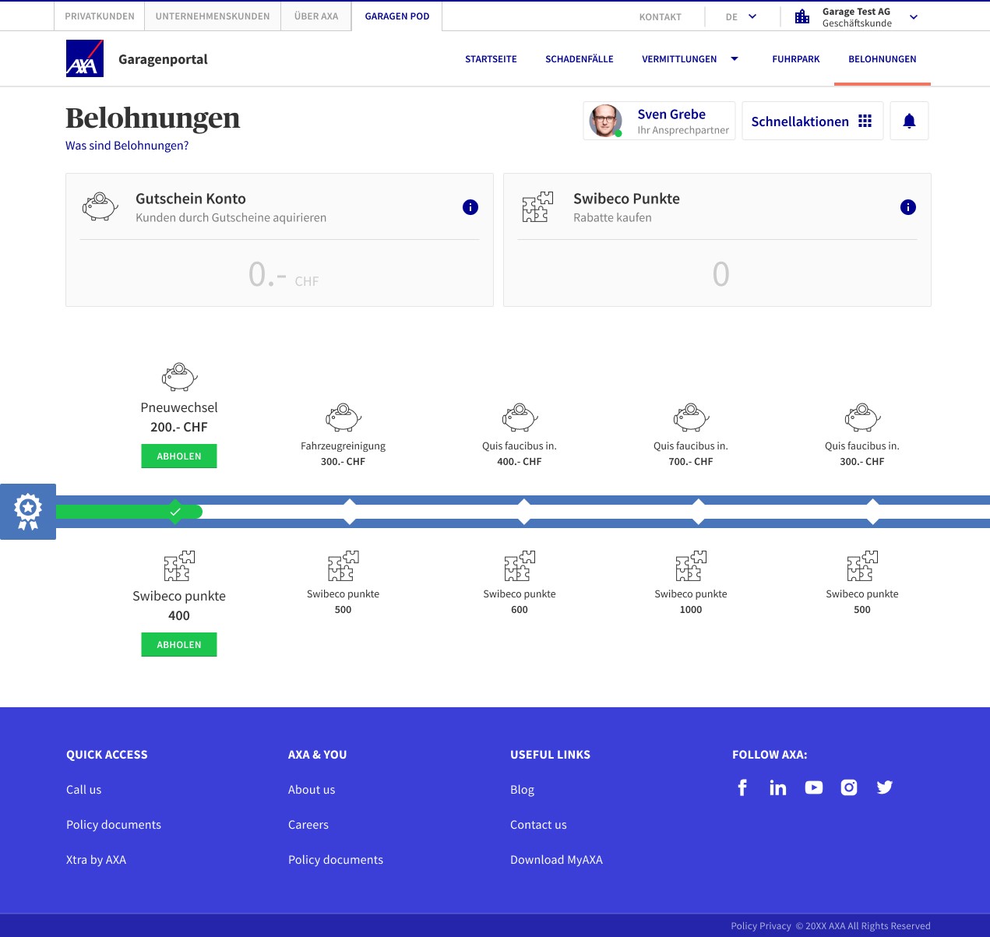This screenshot has height=937, width=990.
Task: Click Sven Grebe's profile photo
Action: point(605,121)
